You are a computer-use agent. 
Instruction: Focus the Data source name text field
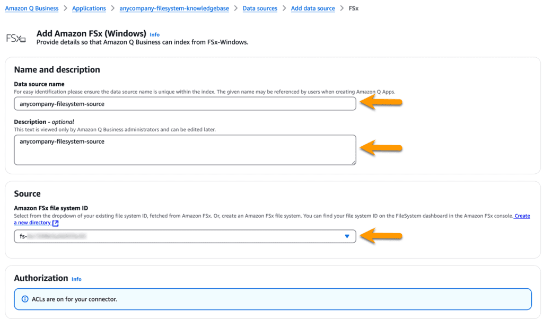(185, 104)
